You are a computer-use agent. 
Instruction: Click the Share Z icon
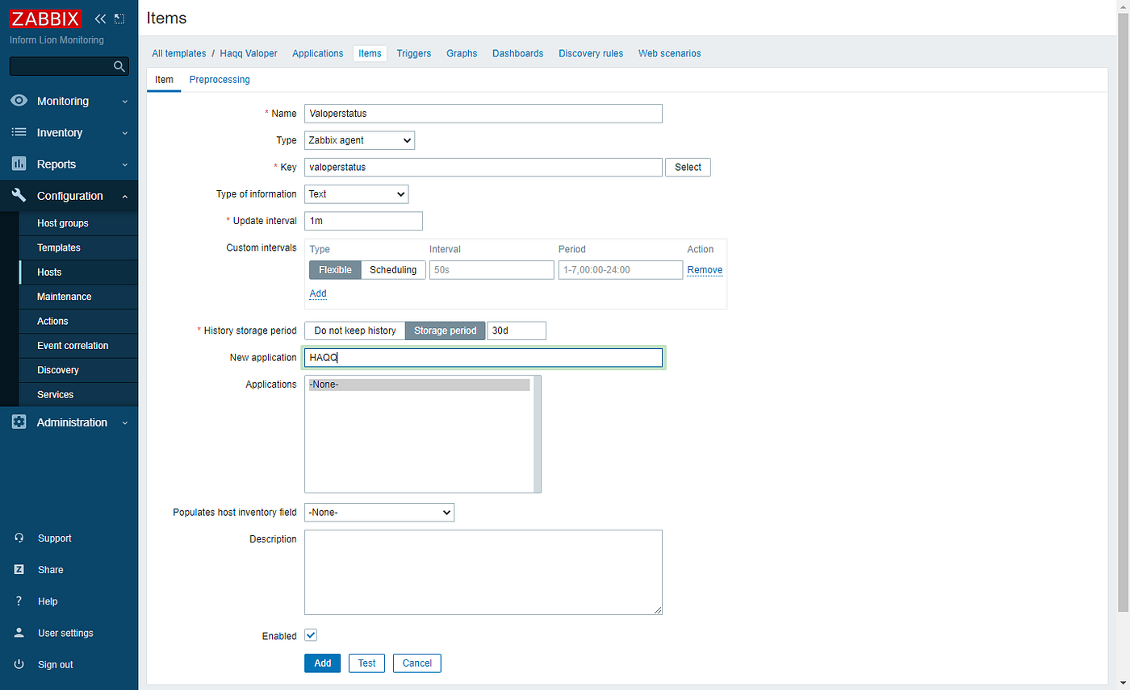click(19, 569)
